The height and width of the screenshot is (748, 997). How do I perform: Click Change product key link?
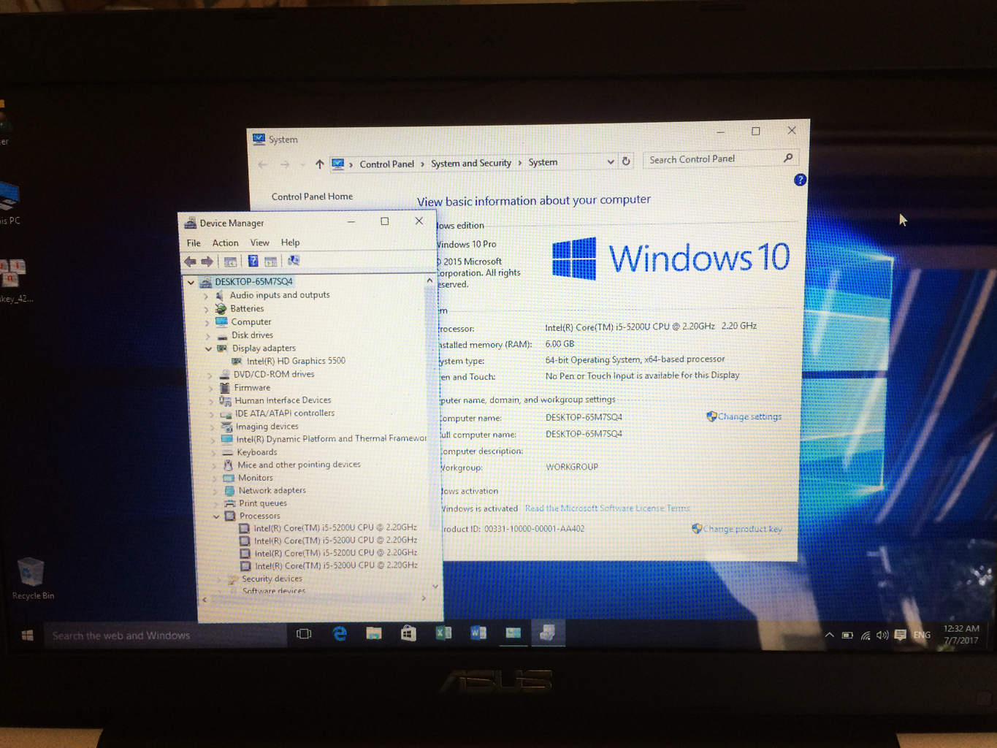742,529
